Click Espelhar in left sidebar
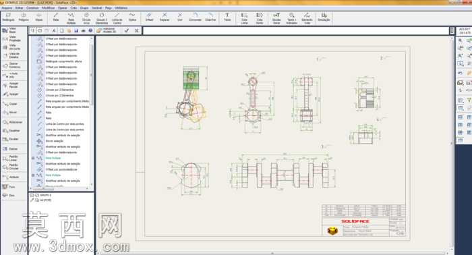 (11, 131)
